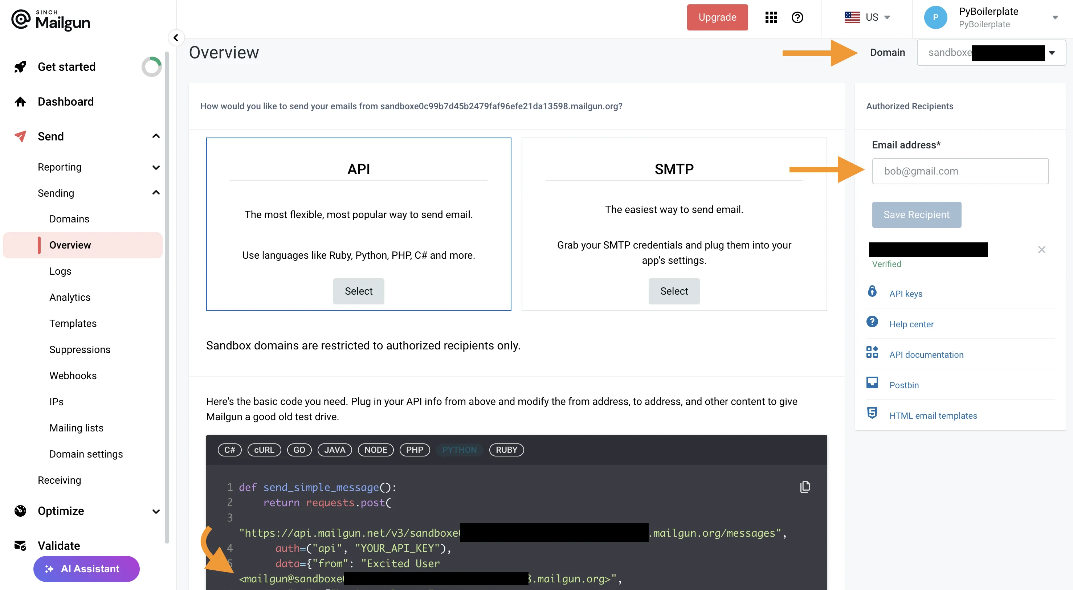Select the API sending method

pyautogui.click(x=358, y=291)
